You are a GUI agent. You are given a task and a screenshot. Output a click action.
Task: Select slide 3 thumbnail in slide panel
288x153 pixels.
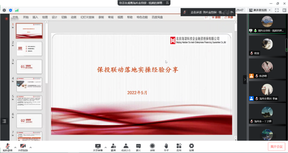point(29,67)
